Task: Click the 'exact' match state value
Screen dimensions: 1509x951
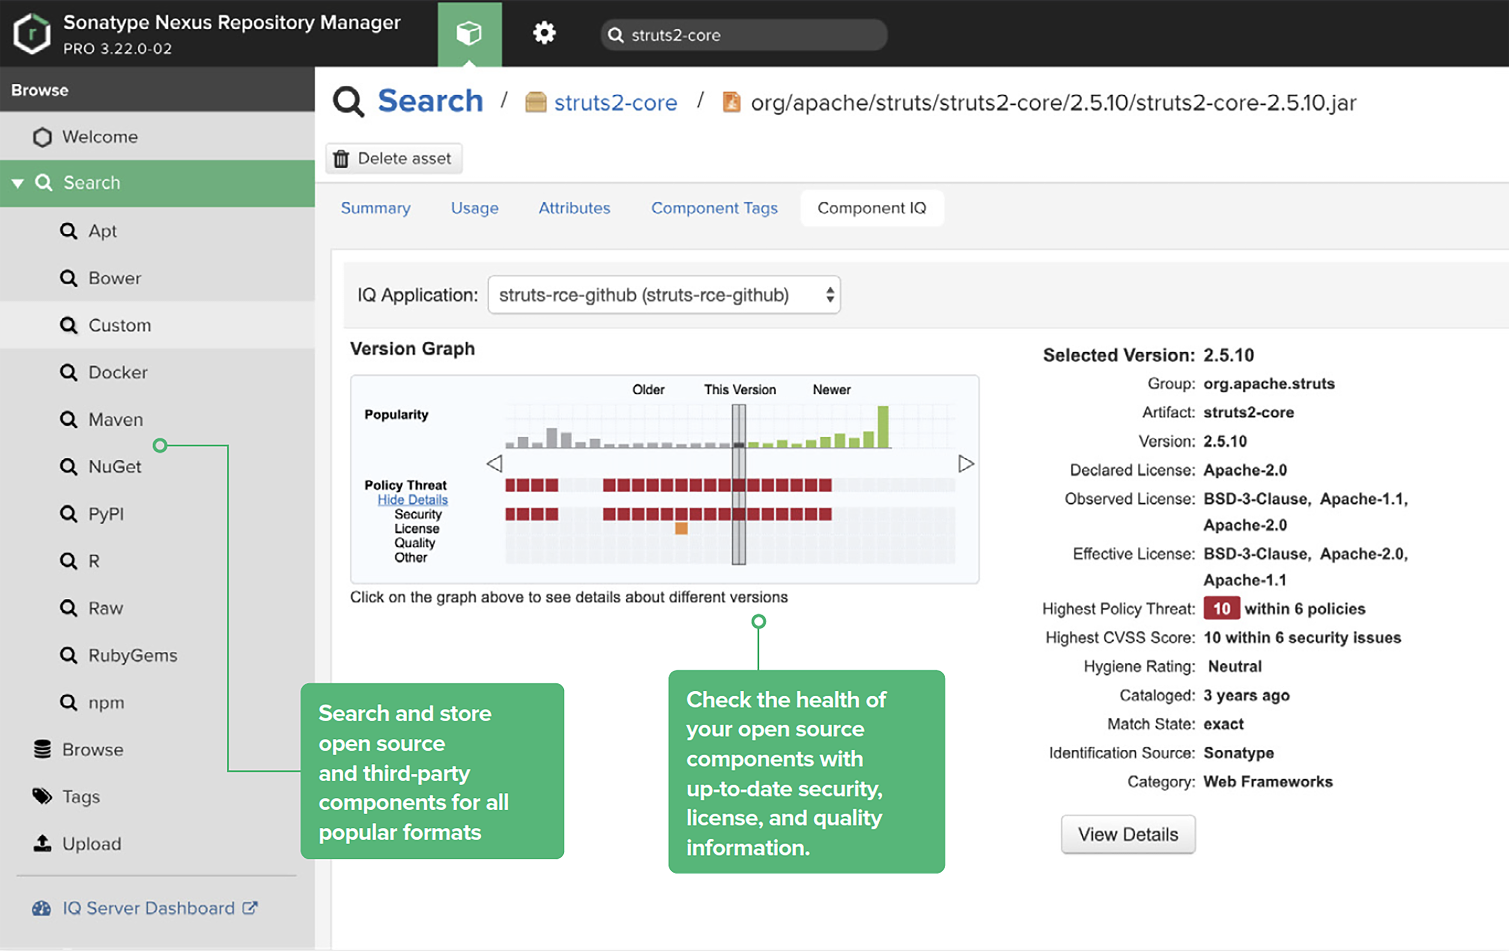Action: [1223, 724]
